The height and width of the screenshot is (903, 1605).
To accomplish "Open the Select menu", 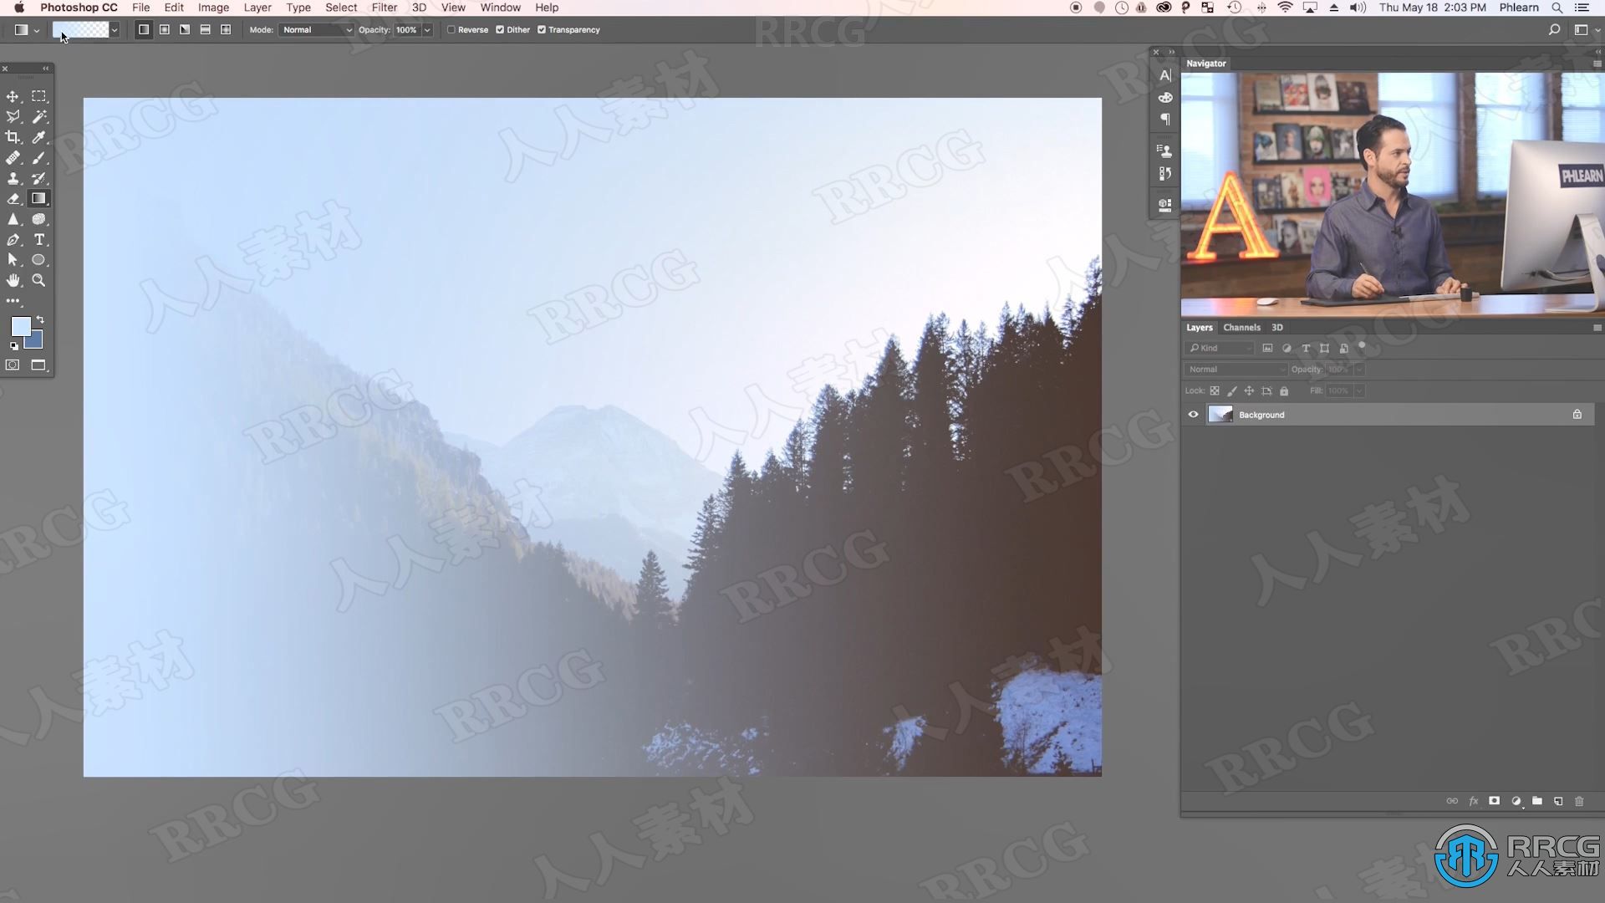I will [342, 8].
